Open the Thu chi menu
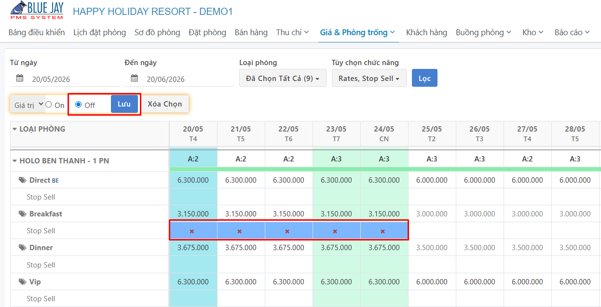This screenshot has width=601, height=307. pos(292,32)
